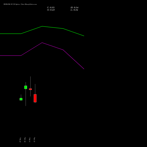Click the green upper band line
The height and width of the screenshot is (147, 147).
click(42, 26)
